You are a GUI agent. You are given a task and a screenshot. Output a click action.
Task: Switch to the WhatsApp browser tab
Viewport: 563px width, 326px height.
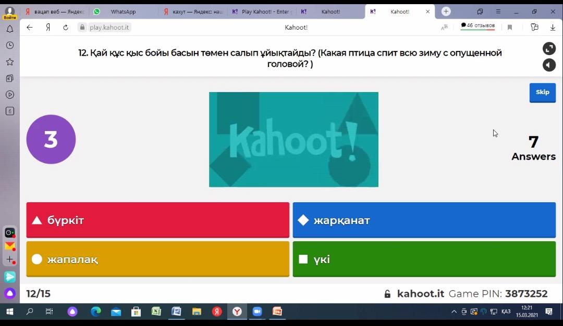point(123,11)
